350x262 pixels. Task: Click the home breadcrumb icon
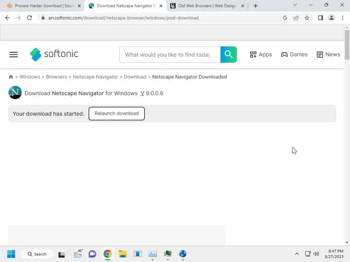(x=11, y=77)
